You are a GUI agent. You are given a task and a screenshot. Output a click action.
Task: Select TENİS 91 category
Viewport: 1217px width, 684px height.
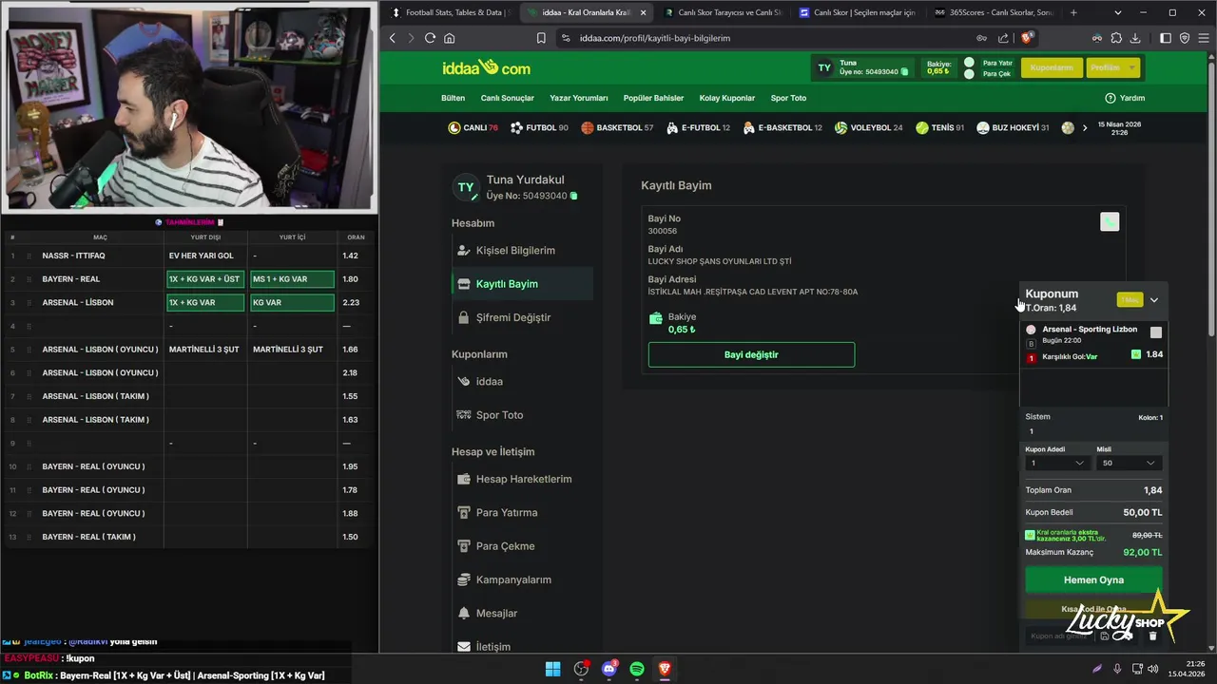pyautogui.click(x=939, y=128)
